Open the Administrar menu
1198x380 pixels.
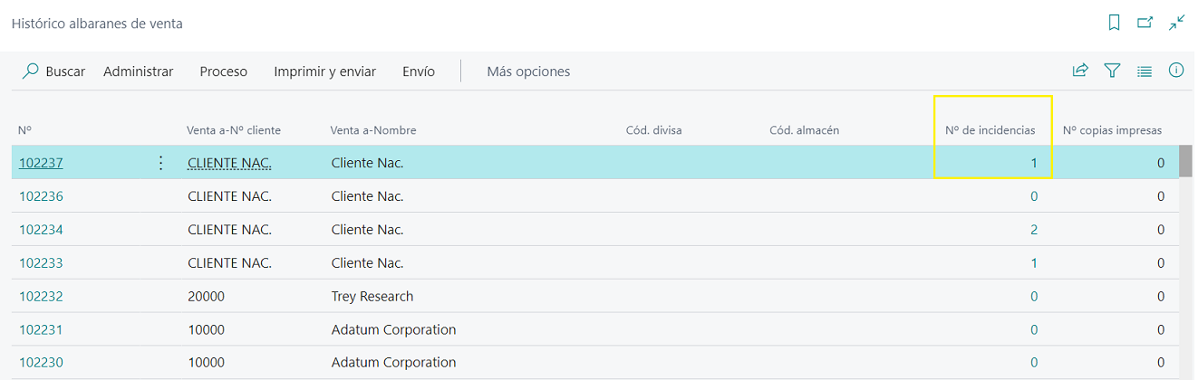click(x=138, y=71)
